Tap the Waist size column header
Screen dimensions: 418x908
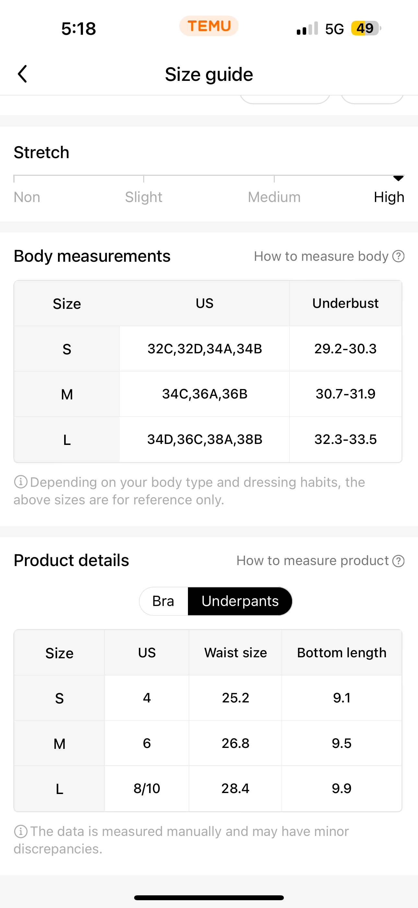pos(235,653)
